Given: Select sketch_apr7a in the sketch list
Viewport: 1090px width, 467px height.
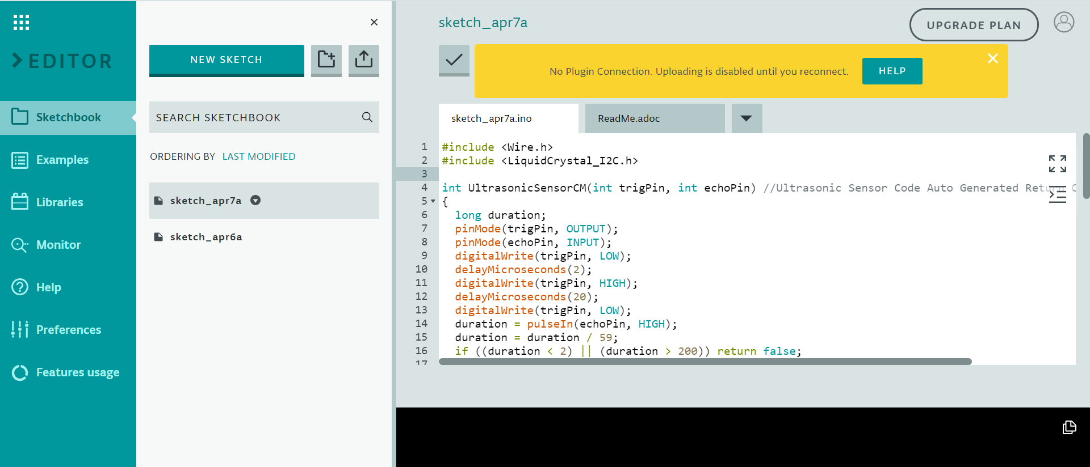Looking at the screenshot, I should coord(264,201).
